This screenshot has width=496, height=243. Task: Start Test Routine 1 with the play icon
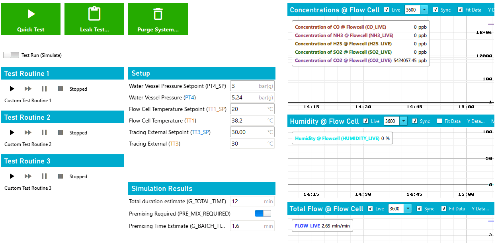(12, 89)
